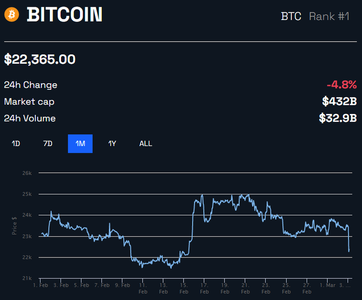Select the 1D timeframe
Screen dimensions: 362x300
point(15,143)
